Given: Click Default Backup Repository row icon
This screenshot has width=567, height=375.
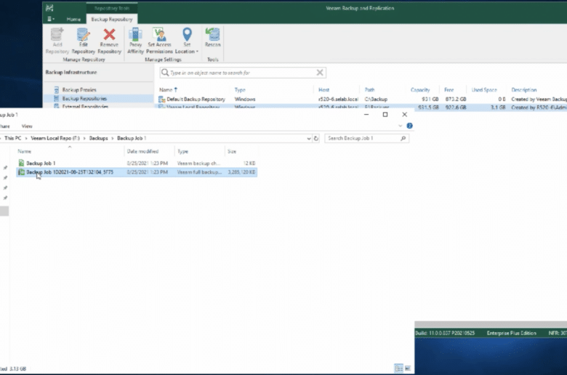Looking at the screenshot, I should 162,99.
